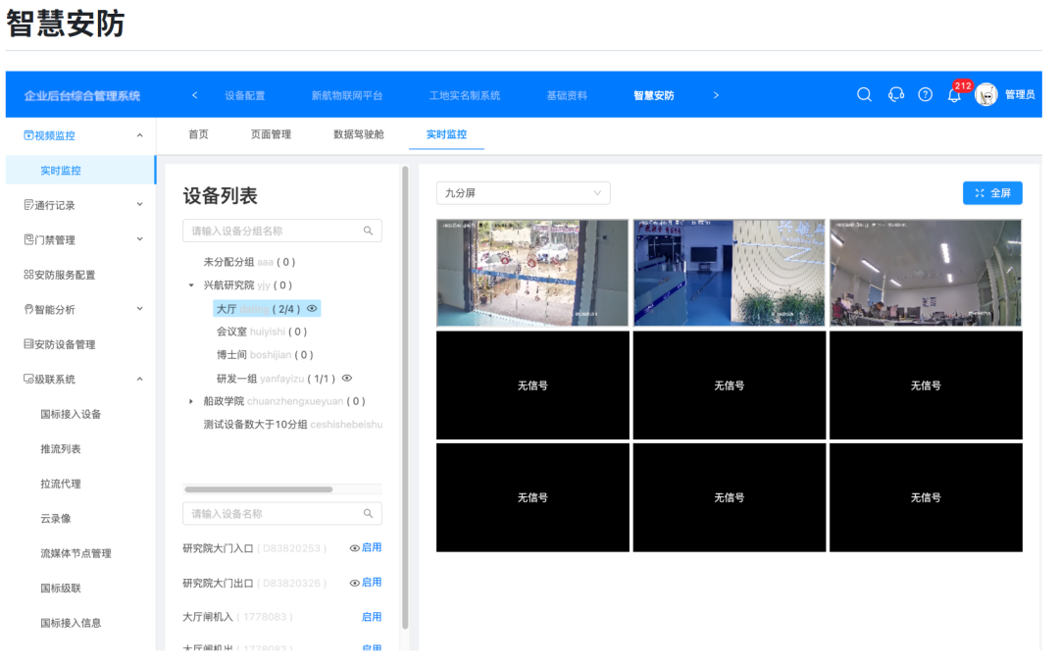Viewport: 1059px width, 668px height.
Task: Click the 安防设备管理 sidebar icon
Action: point(28,344)
